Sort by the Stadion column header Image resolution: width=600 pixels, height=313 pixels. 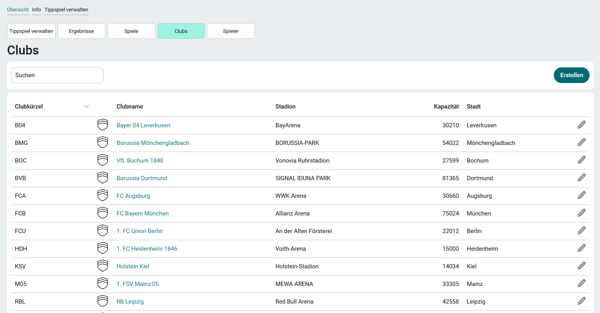pyautogui.click(x=285, y=107)
